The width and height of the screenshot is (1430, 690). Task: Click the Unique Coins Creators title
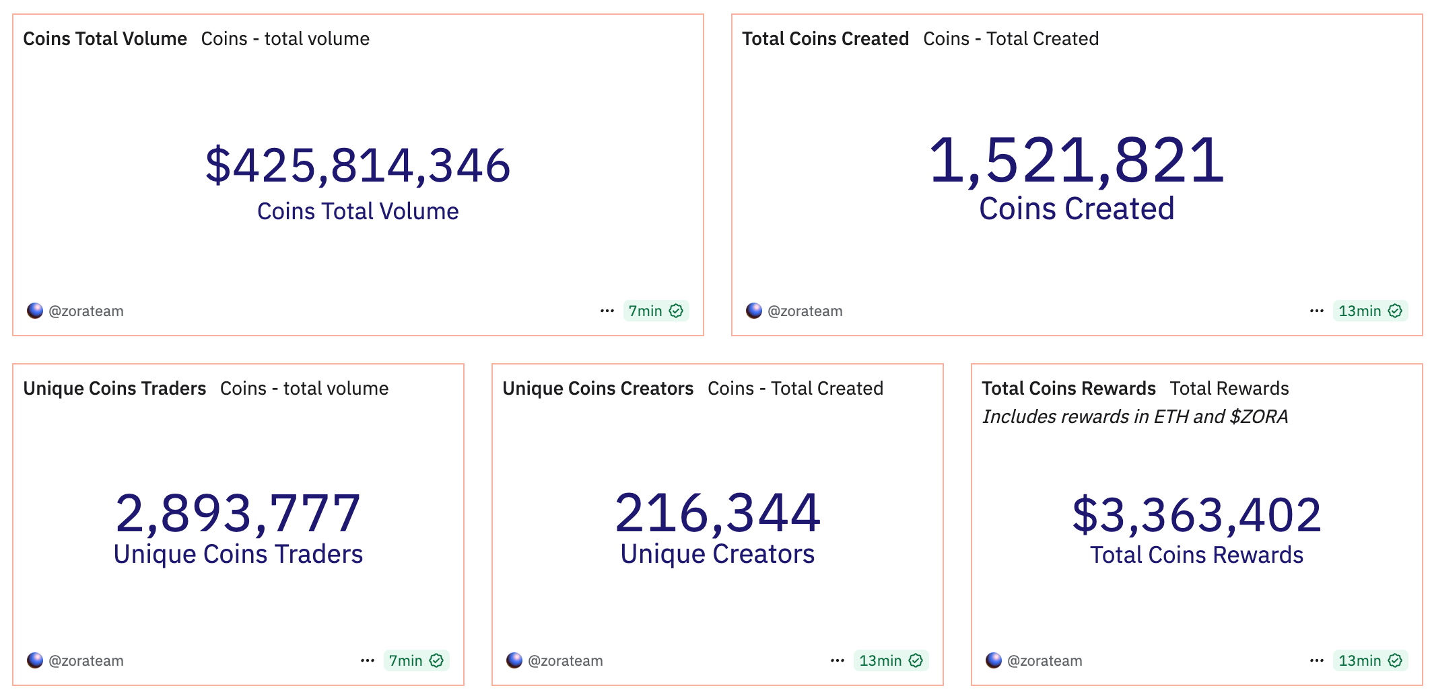pyautogui.click(x=598, y=388)
